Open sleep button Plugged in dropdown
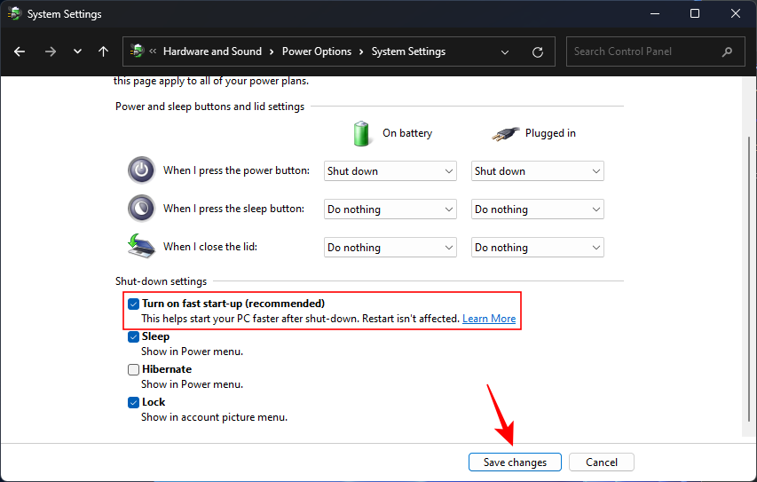Viewport: 757px width, 482px height. tap(537, 209)
